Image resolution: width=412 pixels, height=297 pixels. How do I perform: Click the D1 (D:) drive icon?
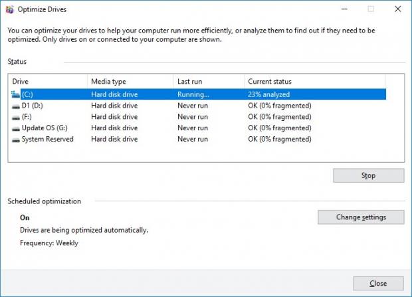tap(16, 106)
